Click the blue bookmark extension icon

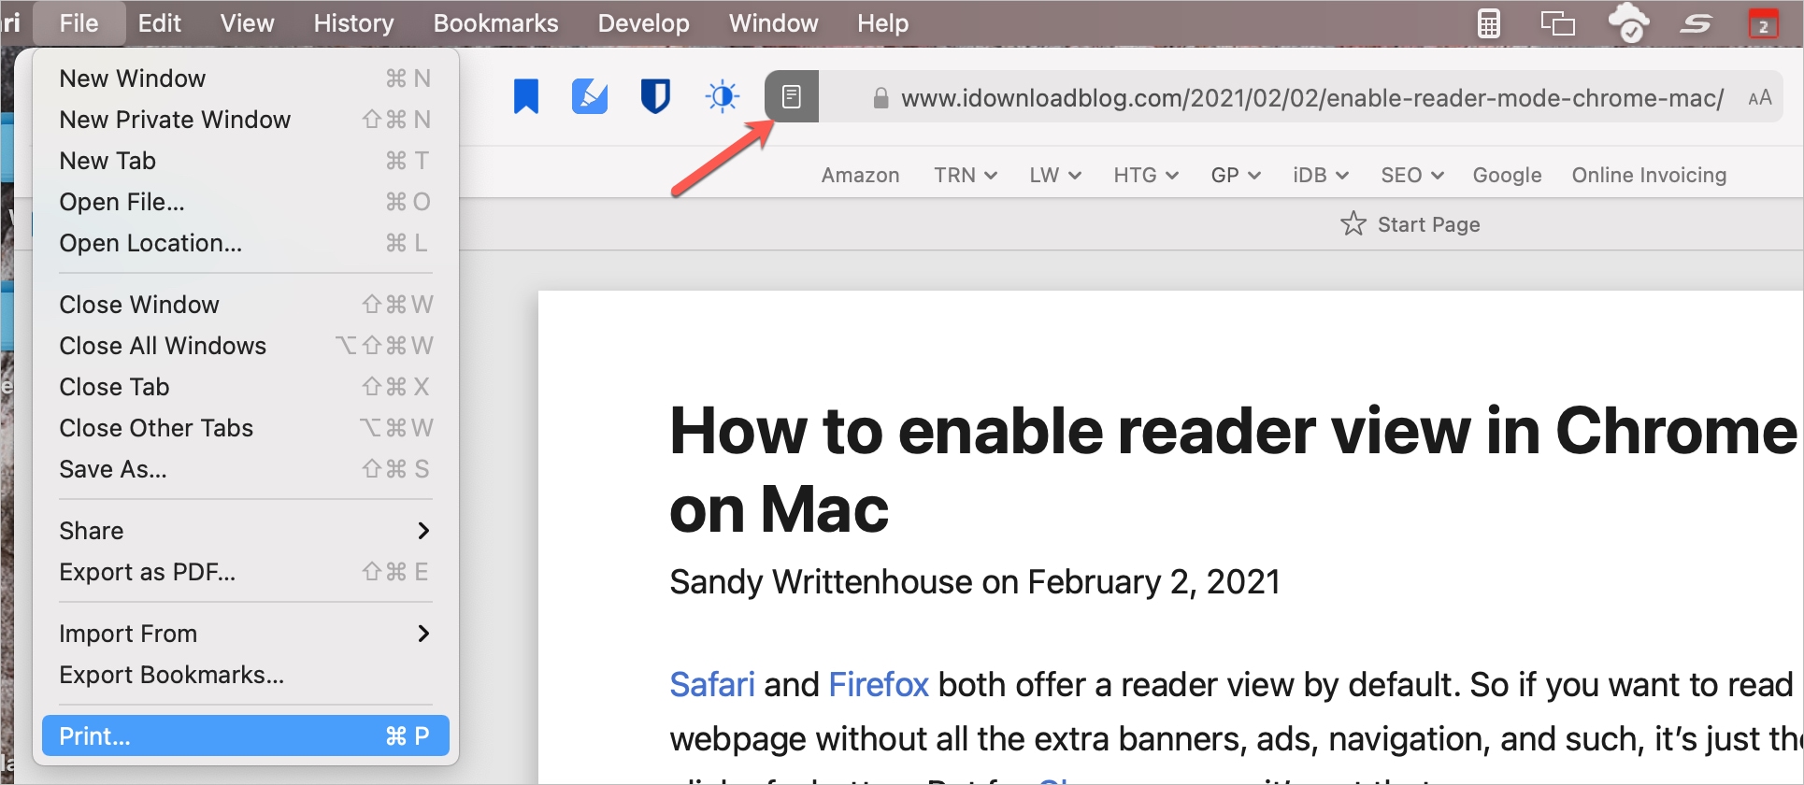click(x=526, y=96)
